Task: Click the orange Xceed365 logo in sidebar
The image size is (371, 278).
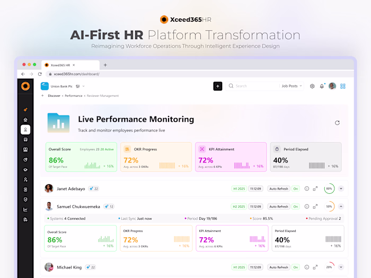Action: tap(25, 86)
